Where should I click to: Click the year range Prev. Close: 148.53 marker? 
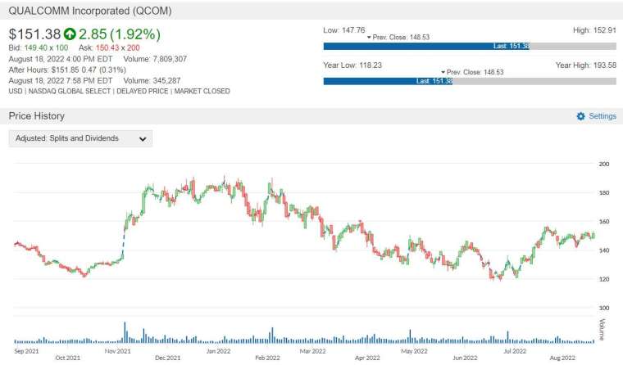(x=472, y=72)
